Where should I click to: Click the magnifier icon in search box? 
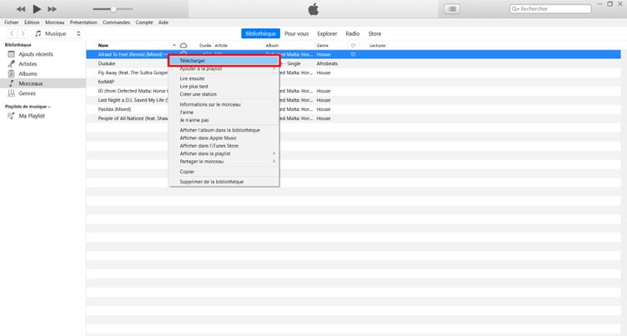pyautogui.click(x=515, y=9)
